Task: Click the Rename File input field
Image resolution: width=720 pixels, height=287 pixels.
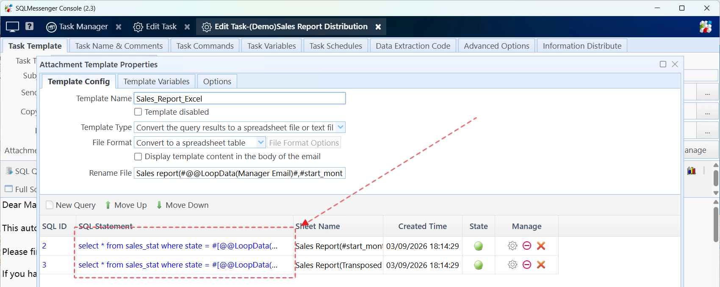Action: [239, 174]
